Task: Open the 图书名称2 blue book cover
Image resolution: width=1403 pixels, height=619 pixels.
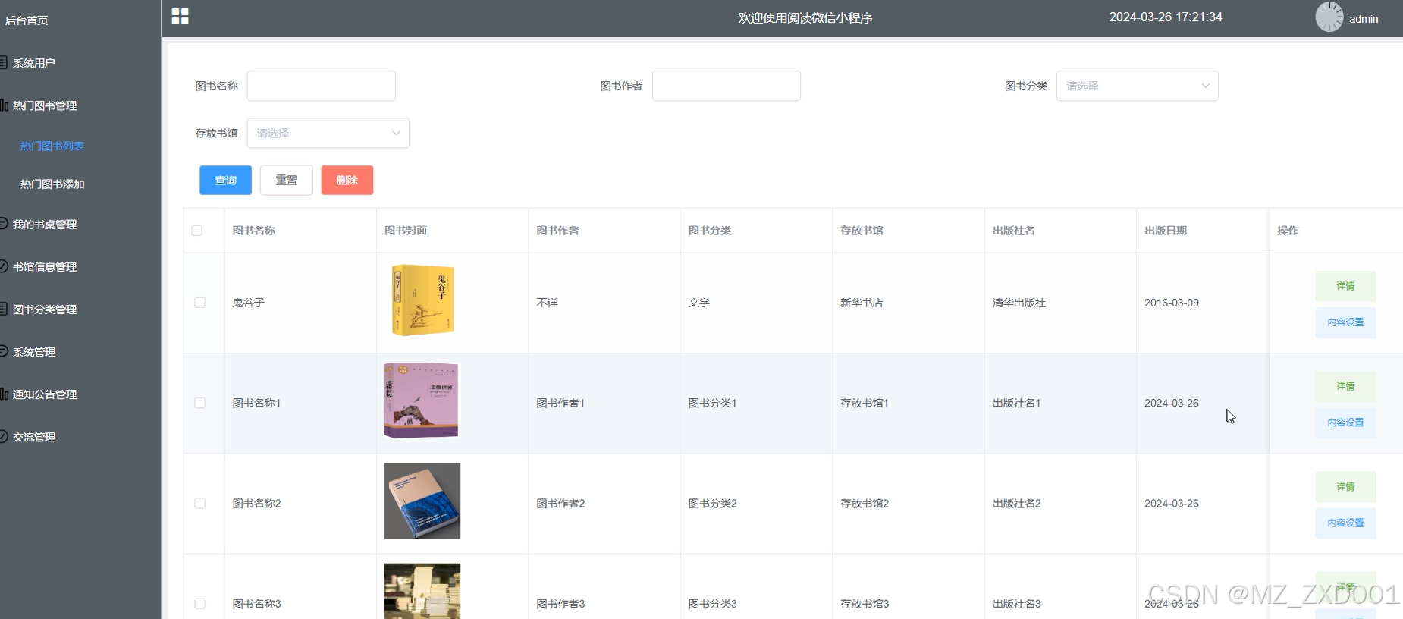Action: [422, 501]
